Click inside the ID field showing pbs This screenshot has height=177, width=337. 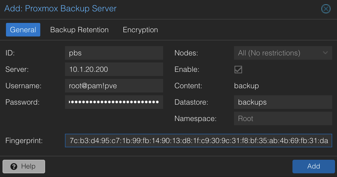coord(114,53)
